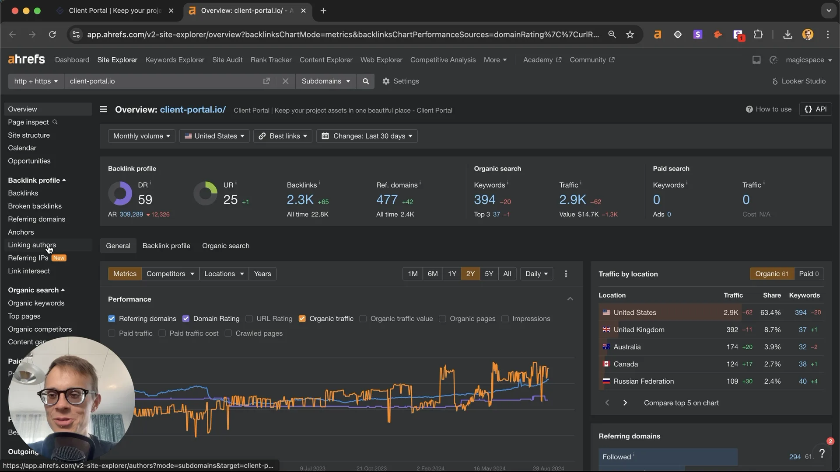Image resolution: width=840 pixels, height=472 pixels.
Task: Open Monthly volume dropdown
Action: pyautogui.click(x=142, y=136)
